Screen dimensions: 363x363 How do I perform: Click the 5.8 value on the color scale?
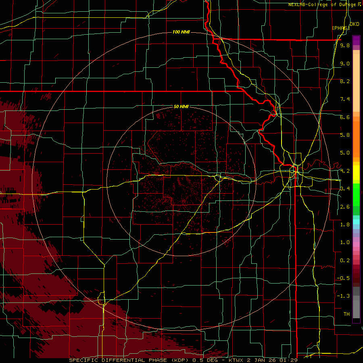(x=345, y=135)
